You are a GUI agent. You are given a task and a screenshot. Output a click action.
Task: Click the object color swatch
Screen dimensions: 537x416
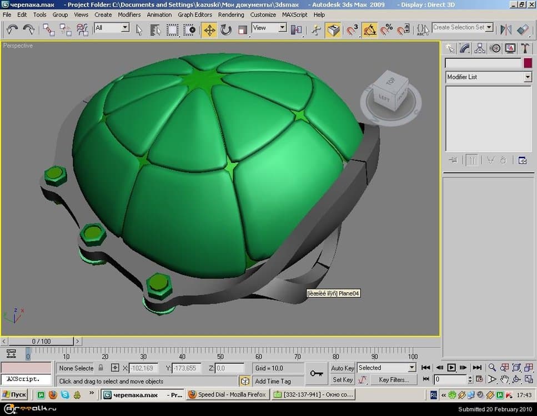pyautogui.click(x=528, y=63)
